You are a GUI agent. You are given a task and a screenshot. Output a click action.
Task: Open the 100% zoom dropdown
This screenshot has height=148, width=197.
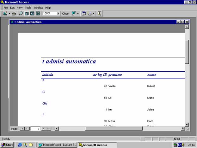[58, 14]
